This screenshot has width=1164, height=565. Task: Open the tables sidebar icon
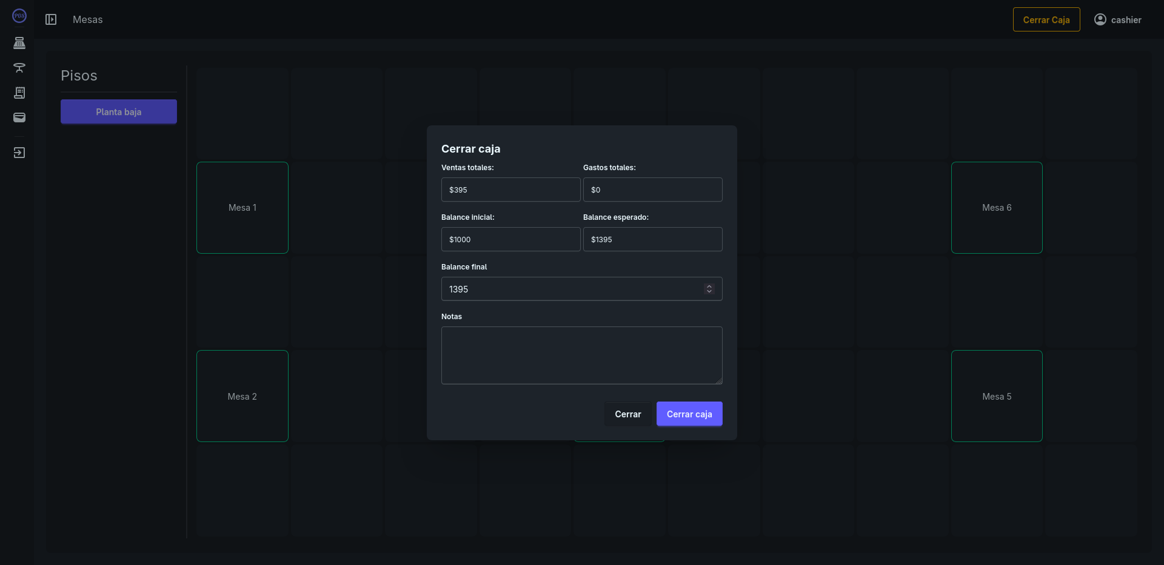pyautogui.click(x=19, y=68)
